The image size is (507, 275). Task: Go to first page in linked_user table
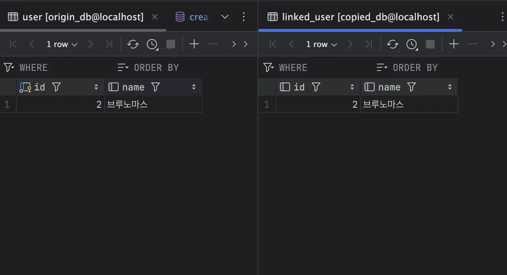tap(273, 44)
